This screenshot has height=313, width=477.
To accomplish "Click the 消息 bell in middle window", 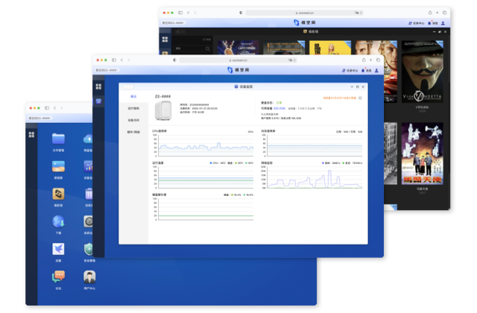I will coord(366,70).
